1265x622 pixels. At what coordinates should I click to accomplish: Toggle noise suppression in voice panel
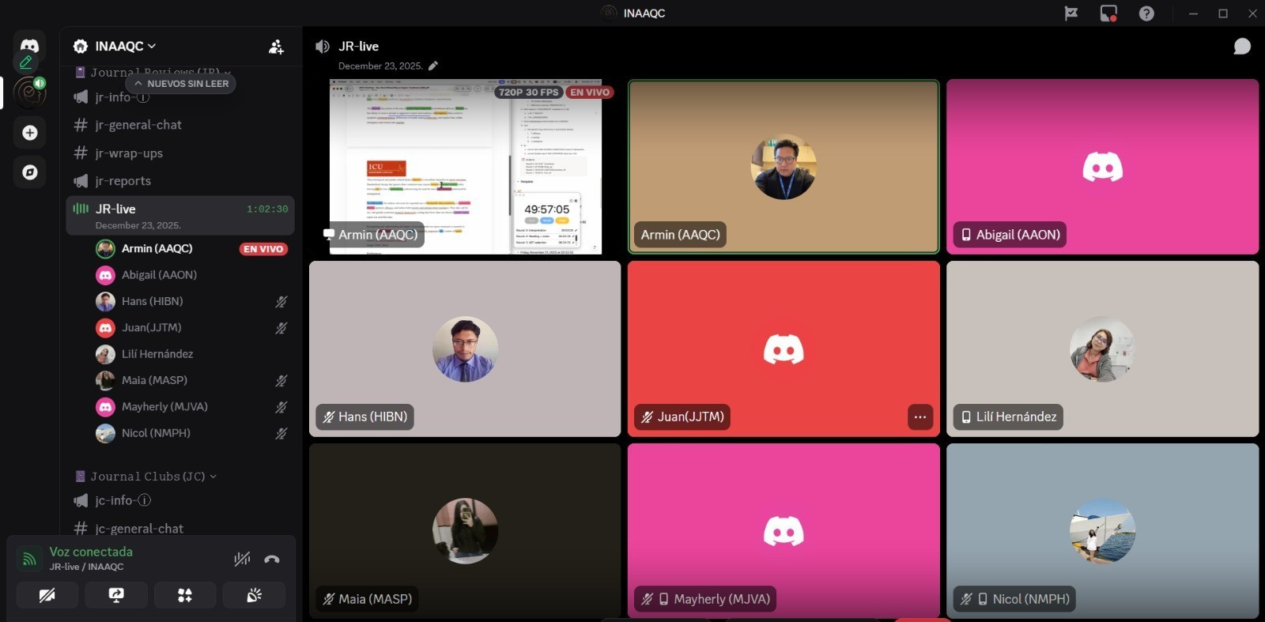point(242,560)
